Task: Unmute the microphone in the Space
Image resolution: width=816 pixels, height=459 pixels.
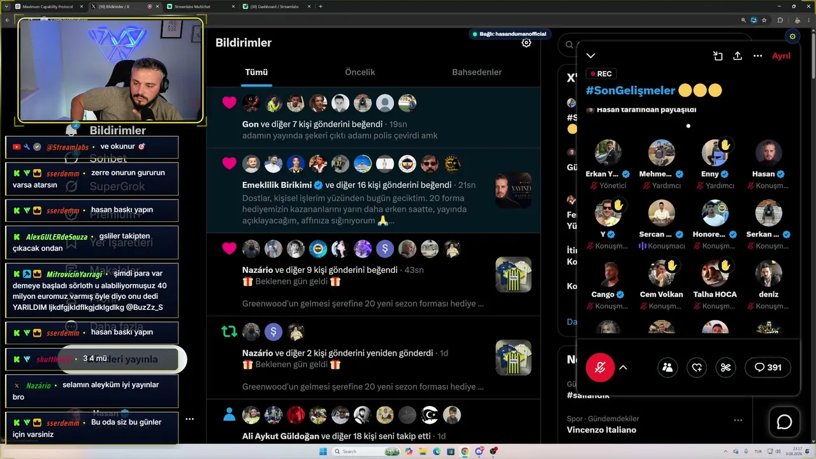Action: [x=600, y=367]
